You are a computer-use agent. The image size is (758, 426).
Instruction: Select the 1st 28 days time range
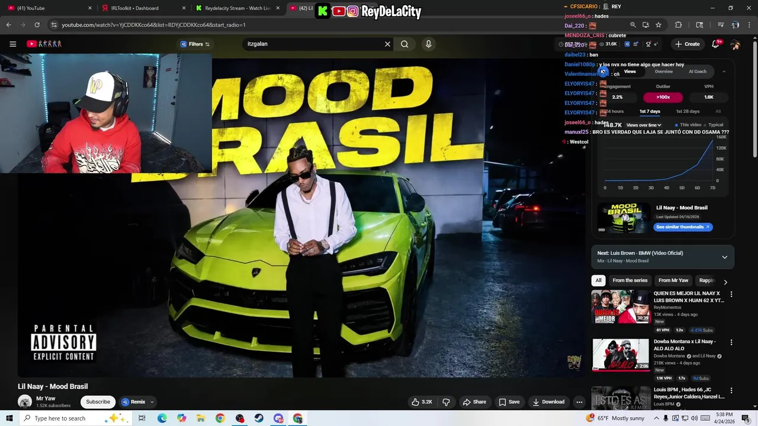coord(688,111)
